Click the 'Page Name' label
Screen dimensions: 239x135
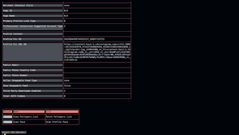pos(9,16)
